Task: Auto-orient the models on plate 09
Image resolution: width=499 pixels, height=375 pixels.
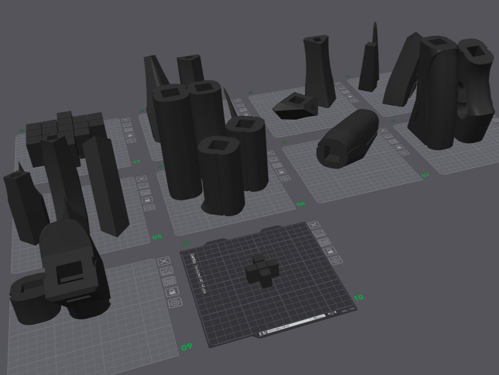Action: pos(167,271)
